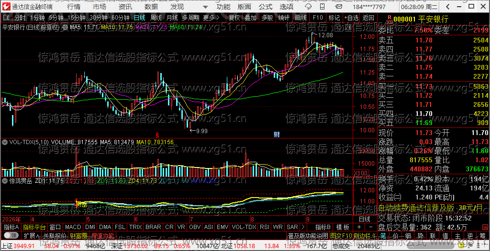The height and width of the screenshot is (251, 490).
Task: Open the 多周期 view
Action: (x=190, y=18)
